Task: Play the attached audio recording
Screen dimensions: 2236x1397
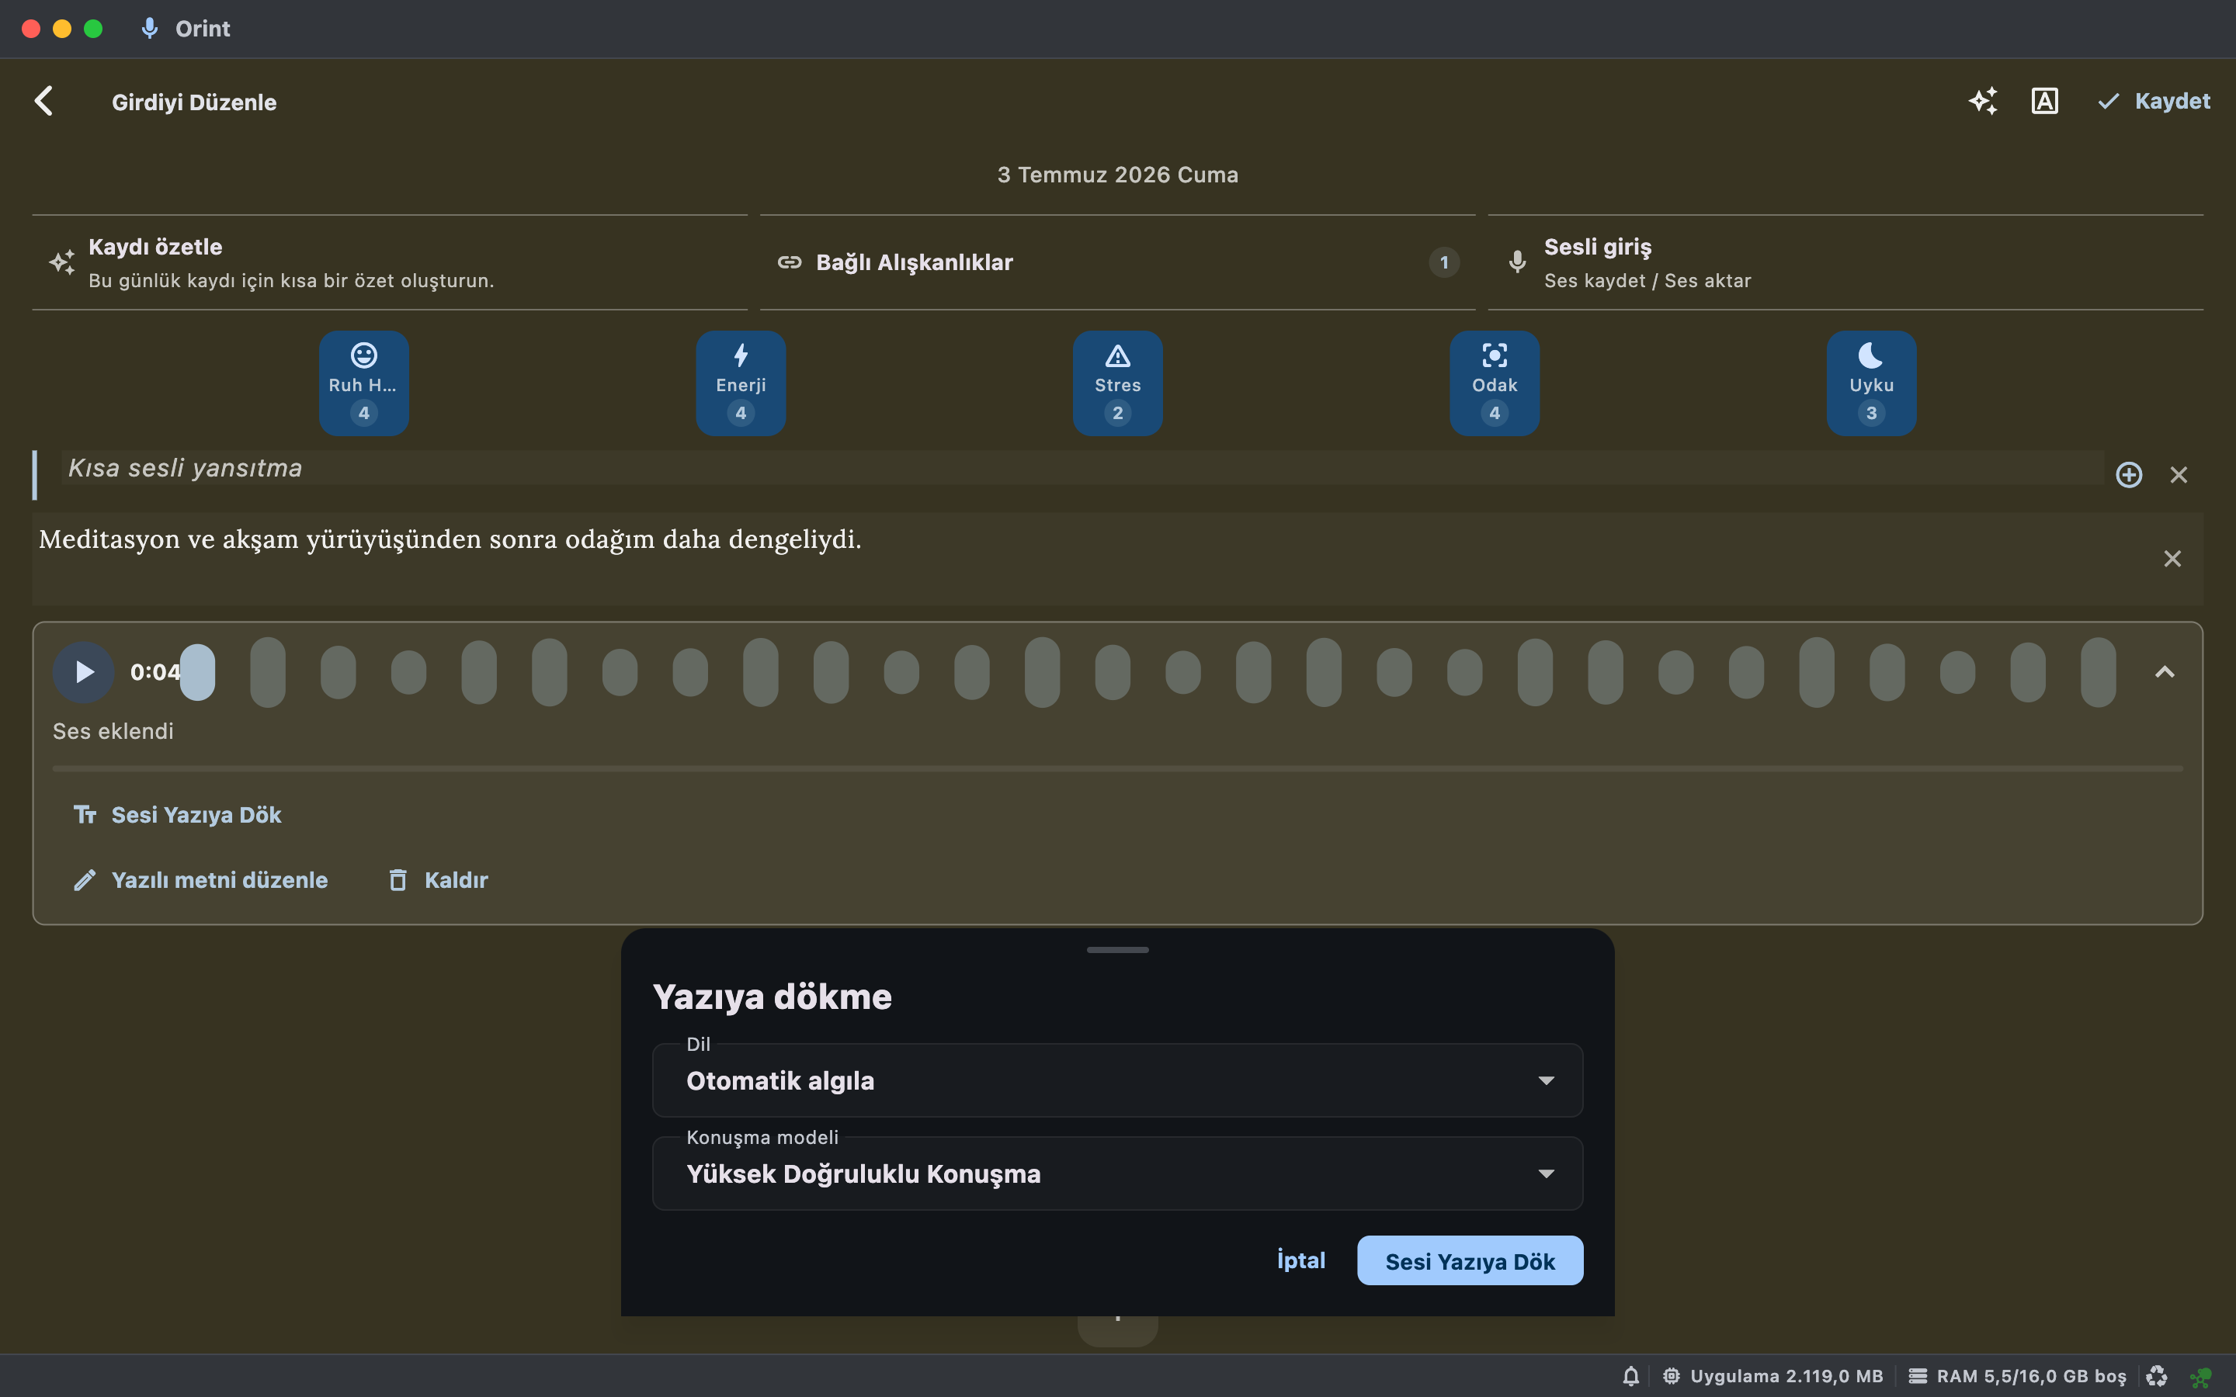Action: [83, 671]
